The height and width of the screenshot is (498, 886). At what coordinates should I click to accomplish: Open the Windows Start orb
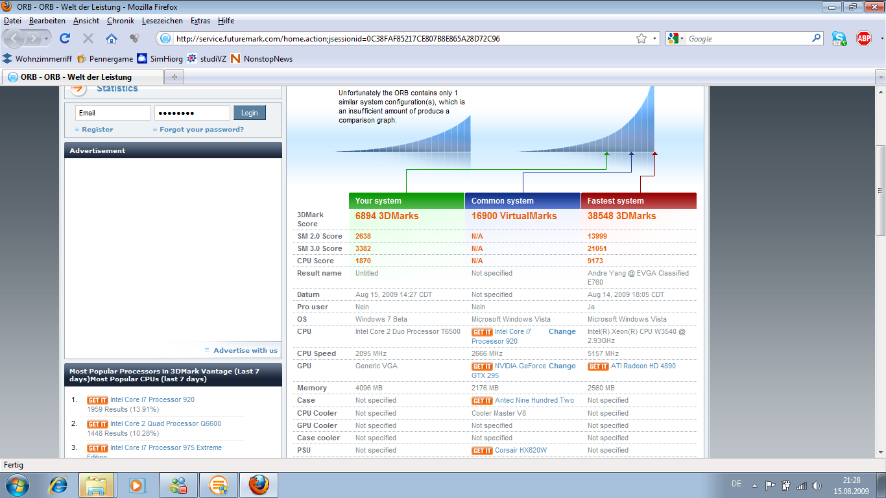pos(16,484)
